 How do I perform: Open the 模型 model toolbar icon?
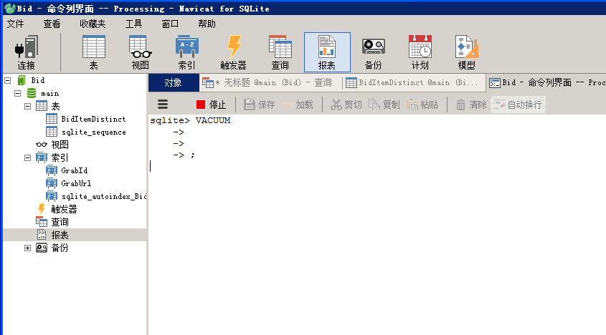(466, 52)
